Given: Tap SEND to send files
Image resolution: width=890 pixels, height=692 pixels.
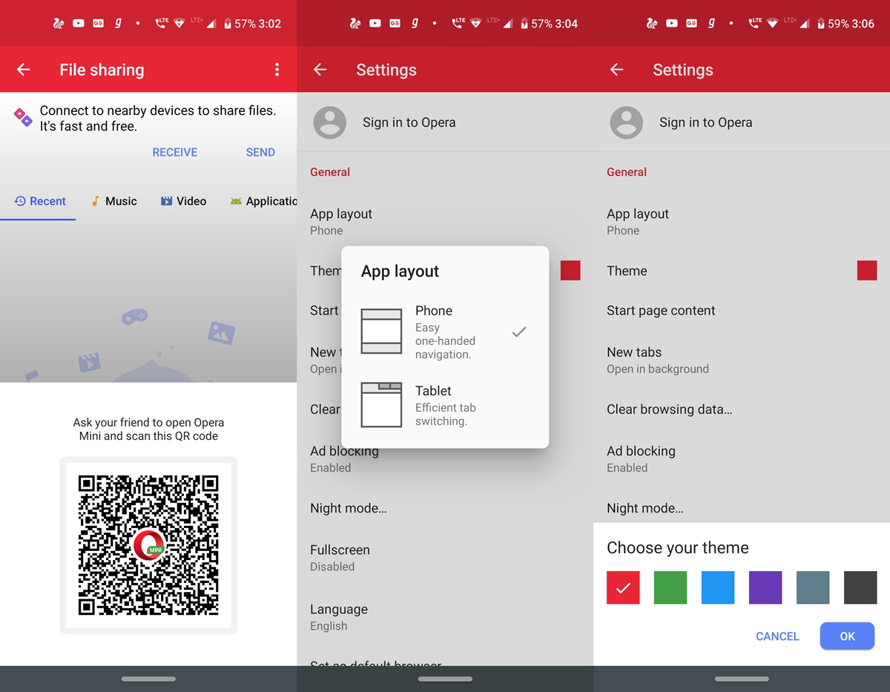Looking at the screenshot, I should pyautogui.click(x=260, y=152).
